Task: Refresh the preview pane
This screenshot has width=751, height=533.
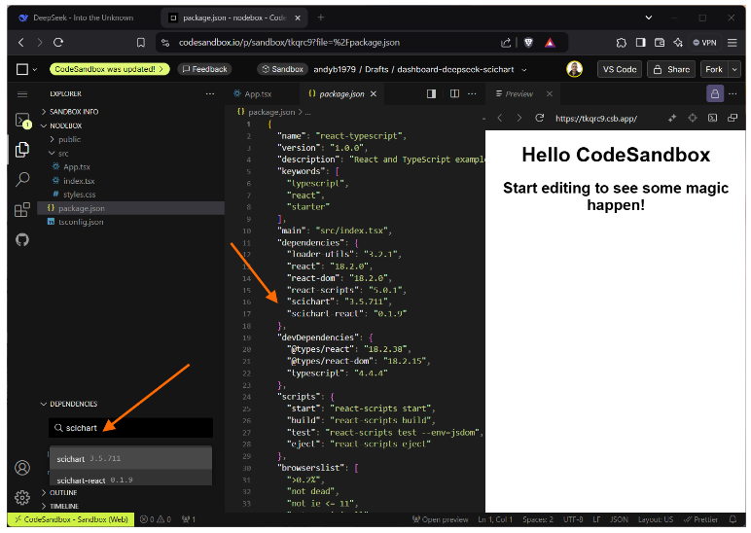Action: 539,118
